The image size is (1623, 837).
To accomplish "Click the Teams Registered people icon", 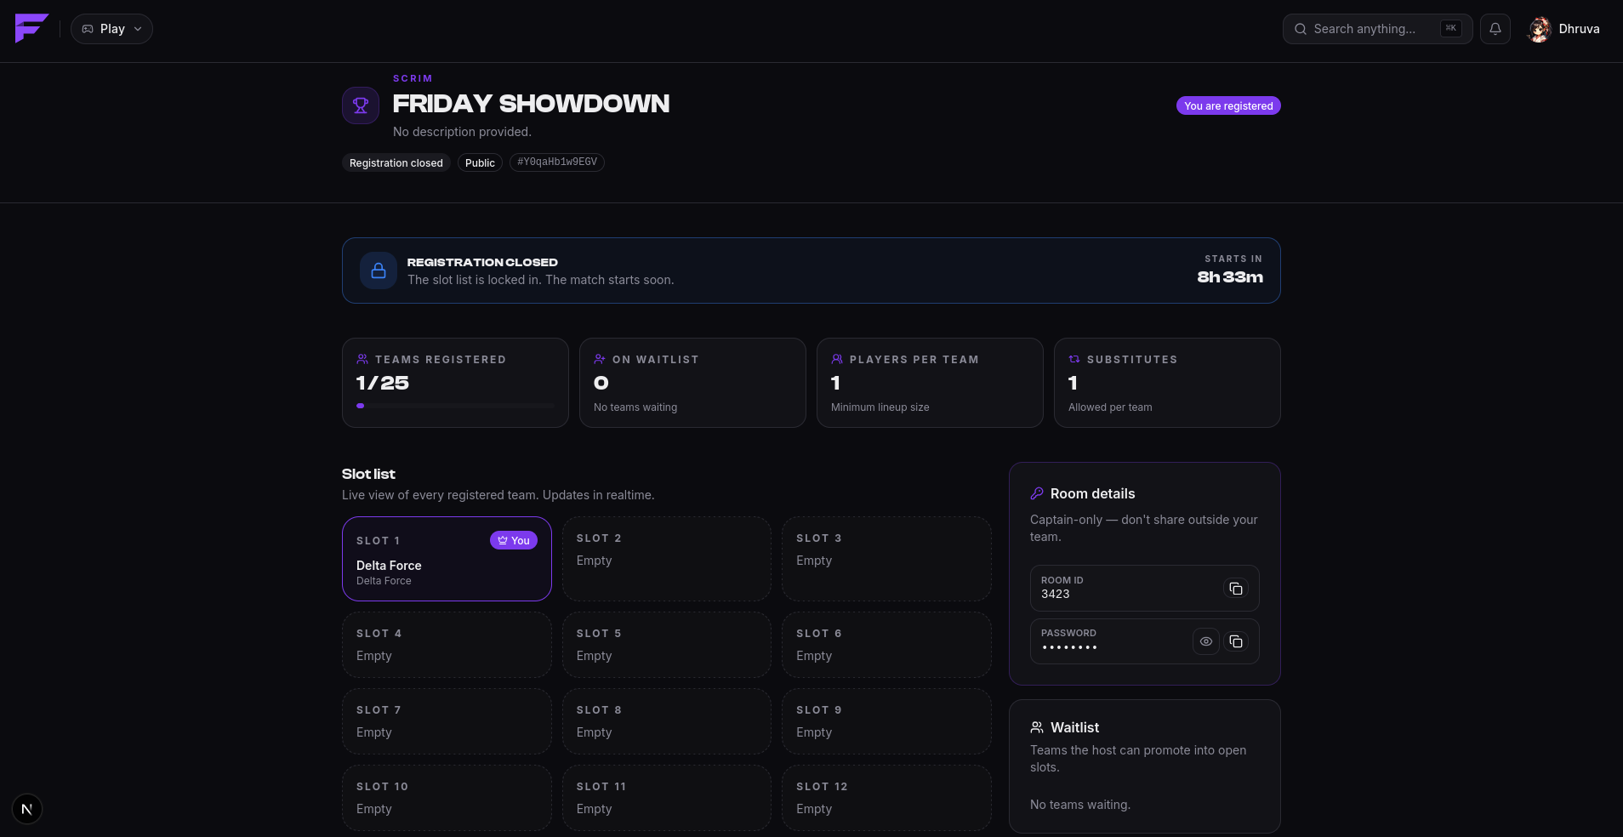I will pos(362,359).
